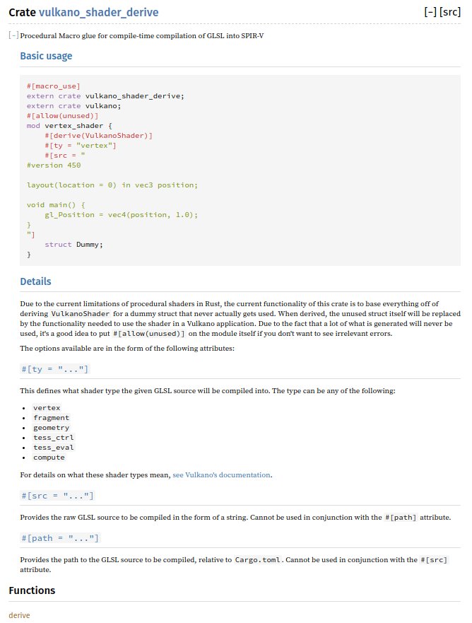Click "extern crate vulkano;" code line
Viewport: 472px width, 623px height.
point(73,106)
